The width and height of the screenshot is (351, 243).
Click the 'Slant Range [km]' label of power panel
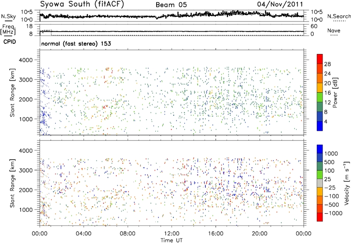click(x=12, y=93)
